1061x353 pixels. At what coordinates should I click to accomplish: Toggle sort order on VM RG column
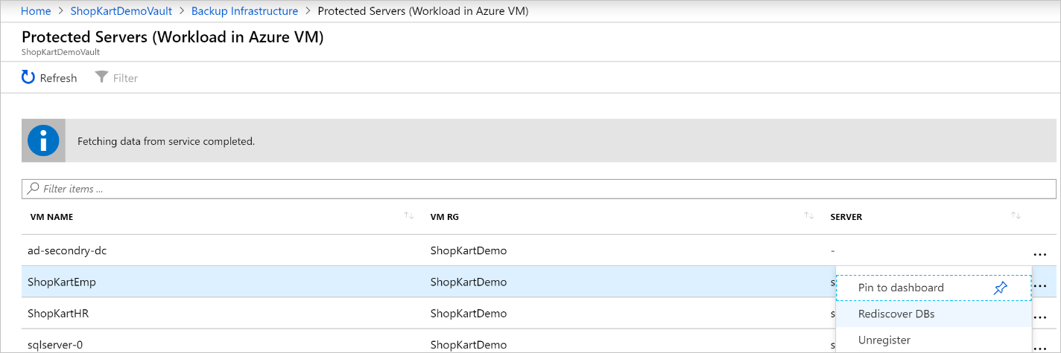(x=808, y=216)
